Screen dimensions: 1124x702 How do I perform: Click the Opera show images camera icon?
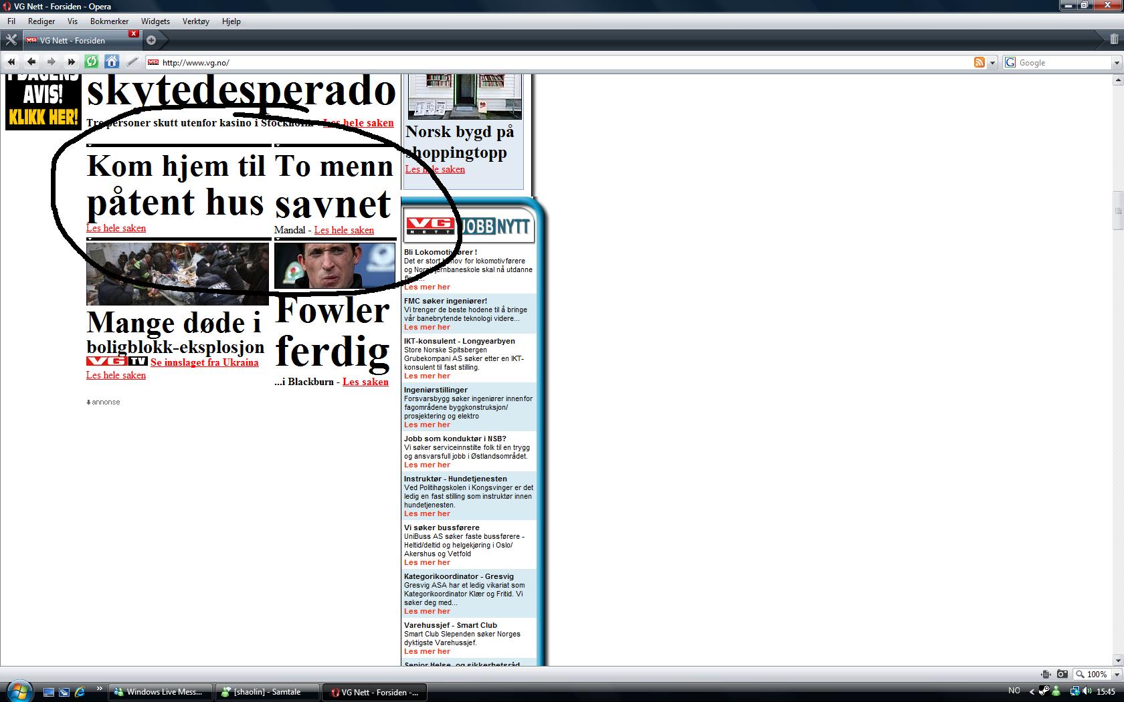coord(1062,674)
